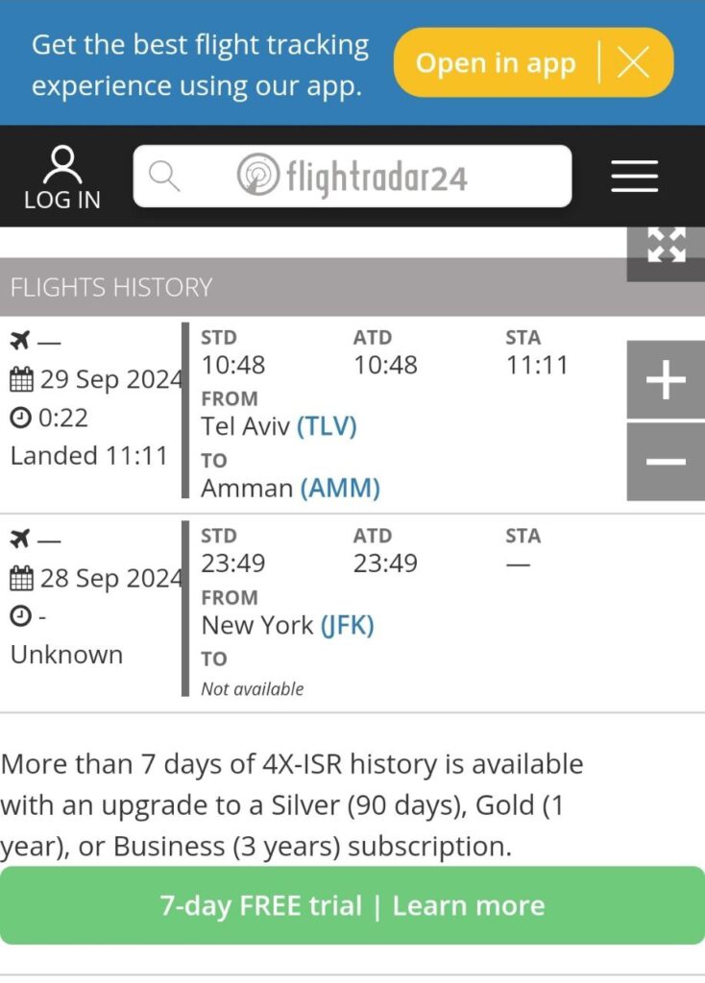Click the flightradar24 search field
Image resolution: width=705 pixels, height=983 pixels.
tap(352, 177)
